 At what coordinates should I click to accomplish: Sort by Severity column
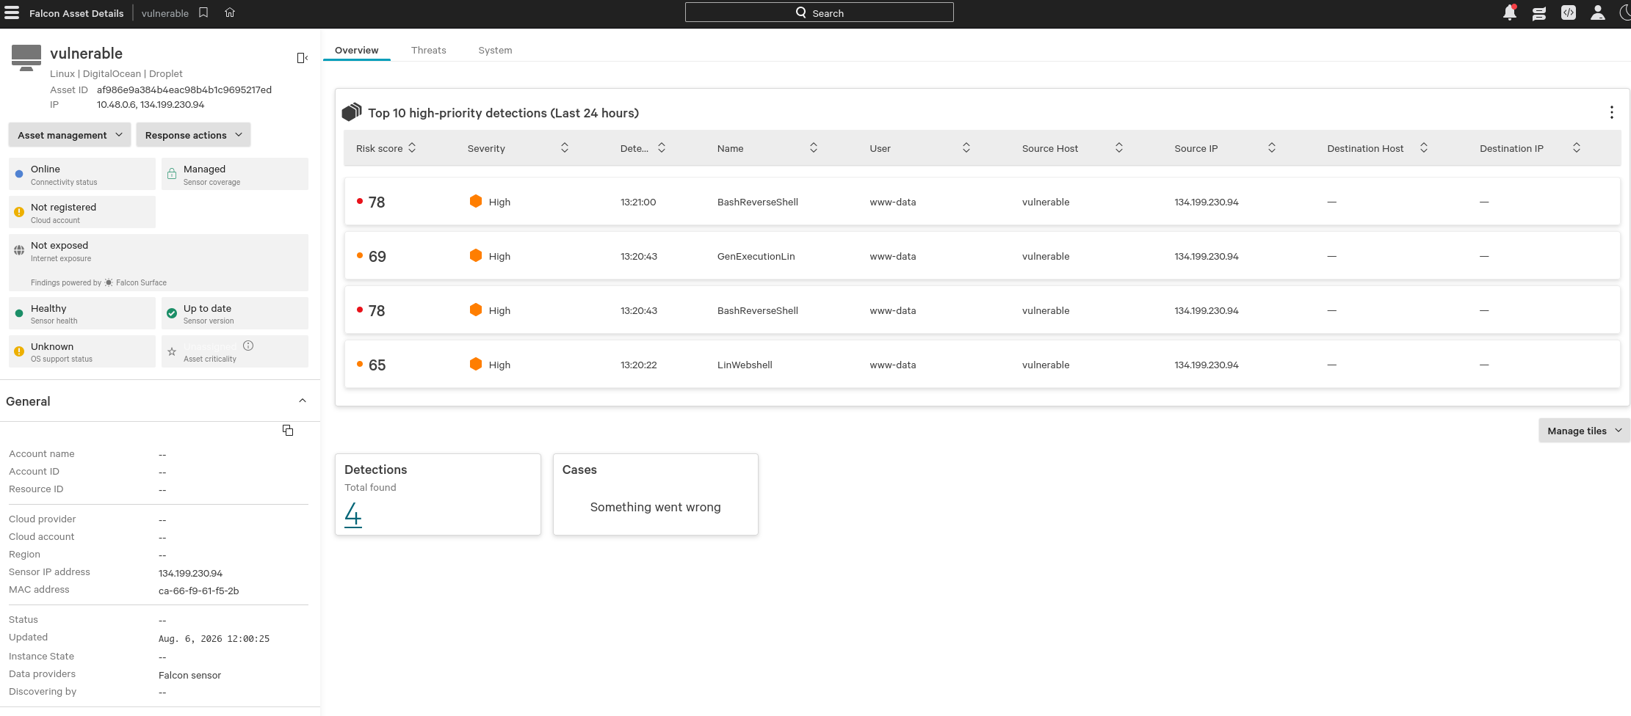[565, 147]
